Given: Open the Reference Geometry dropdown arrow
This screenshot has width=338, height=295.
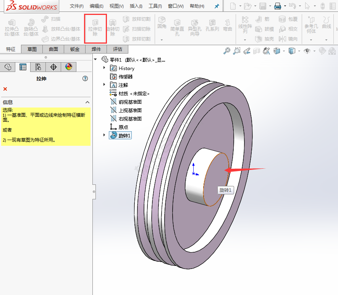Looking at the screenshot, I should (x=311, y=40).
